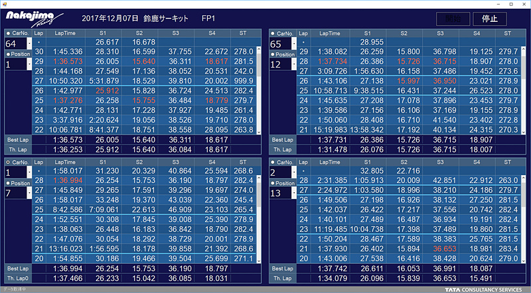Click speed trap value 283.4

[x=508, y=249]
